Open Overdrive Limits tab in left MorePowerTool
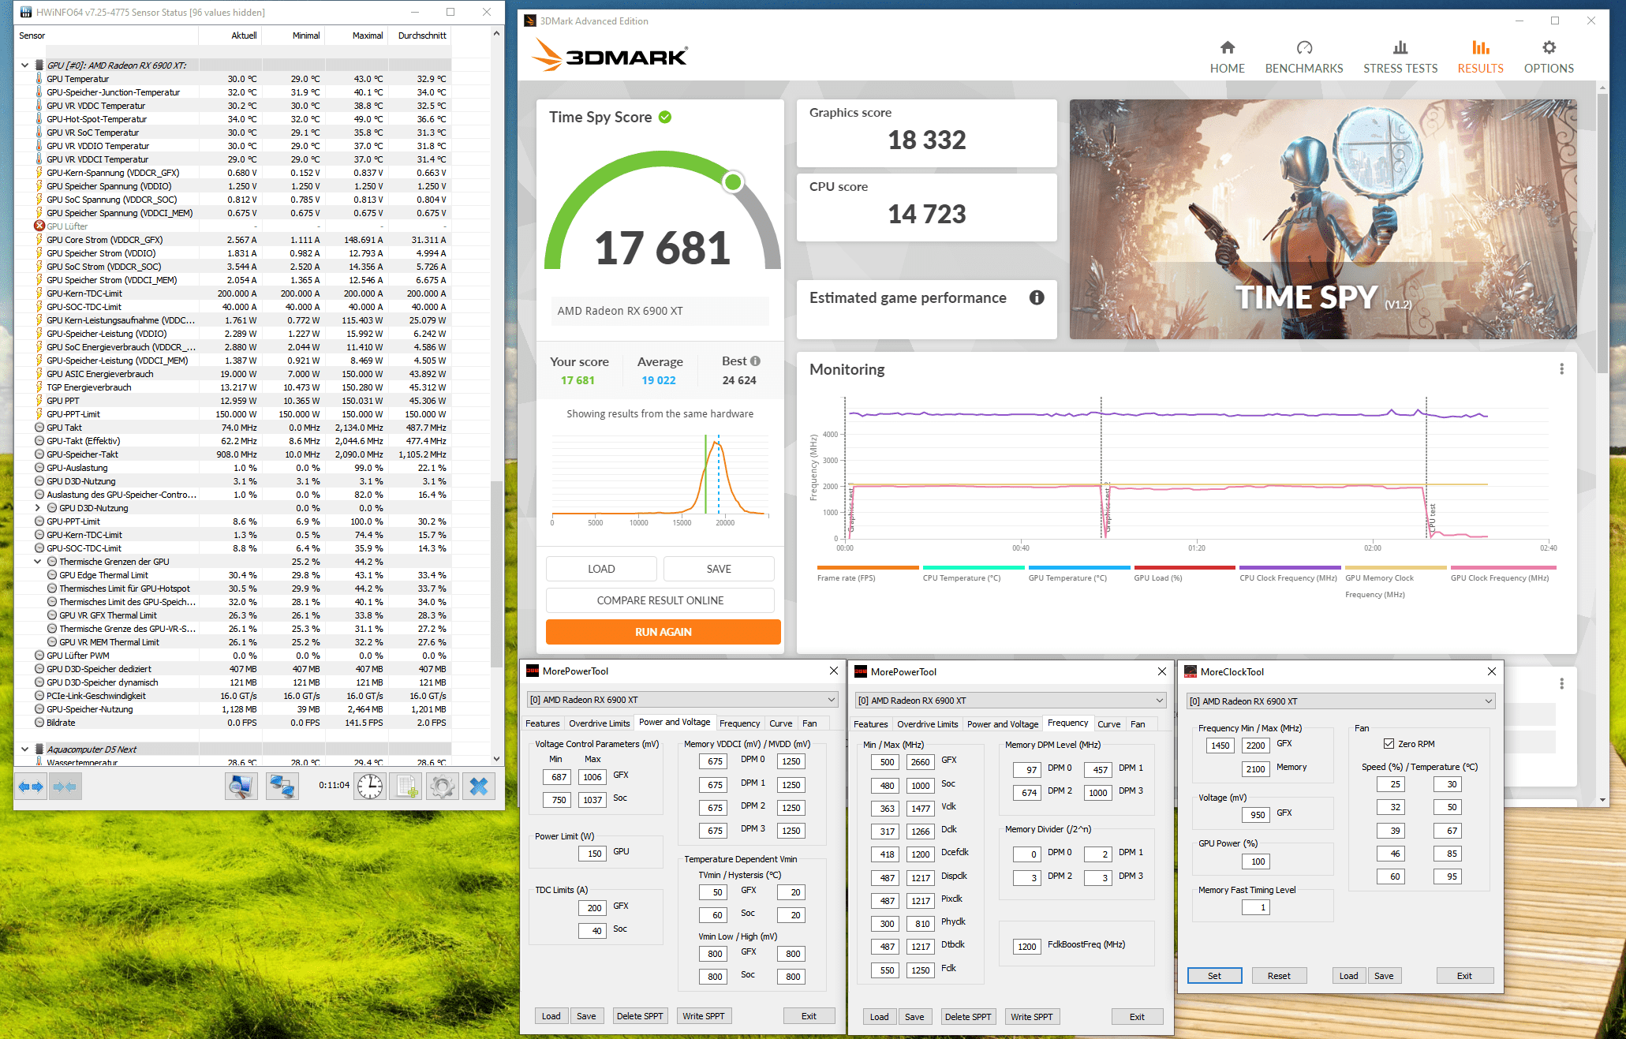 click(600, 723)
